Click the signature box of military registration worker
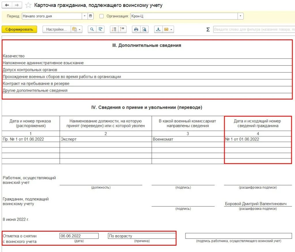This screenshot has width=295, height=252. pos(239,236)
